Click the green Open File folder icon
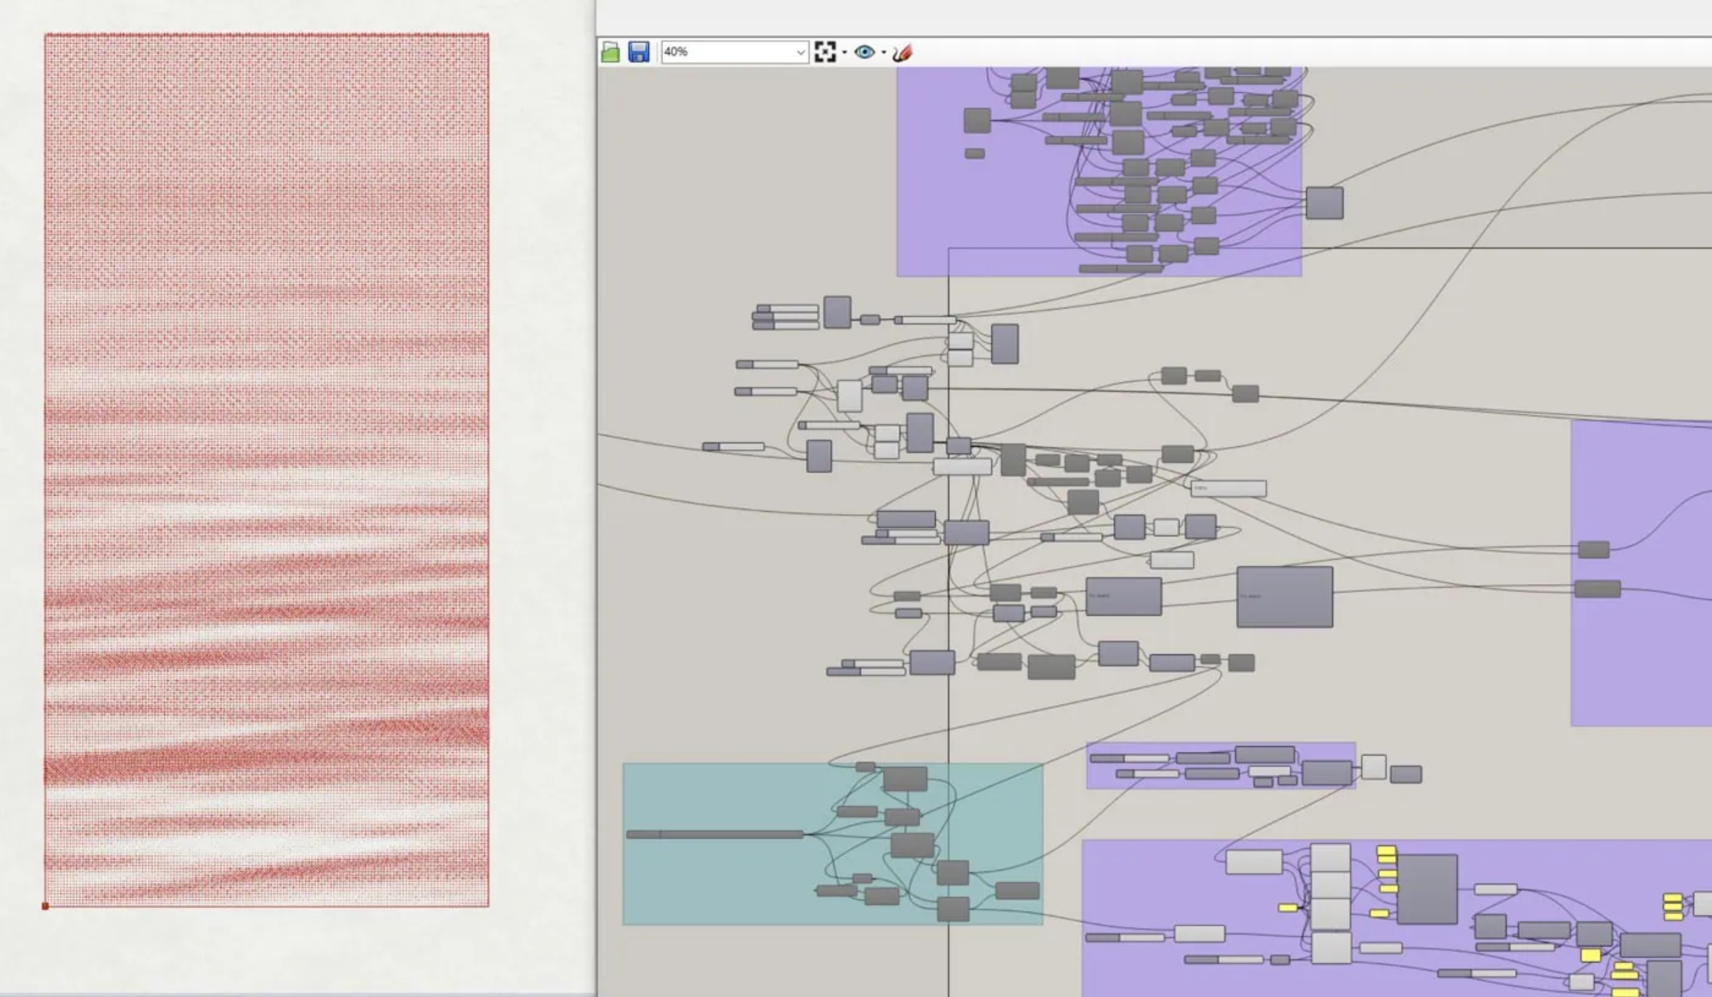The height and width of the screenshot is (997, 1712). pos(610,52)
